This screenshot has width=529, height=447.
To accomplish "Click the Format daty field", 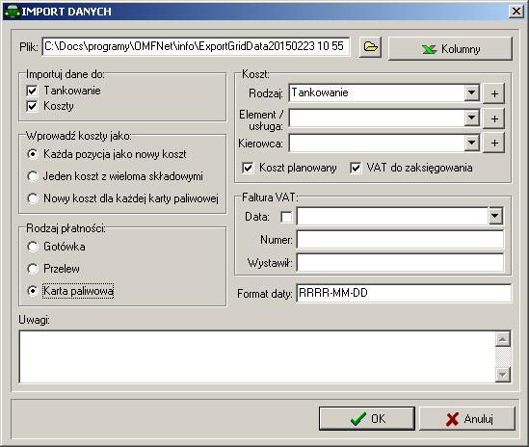I will pyautogui.click(x=404, y=293).
